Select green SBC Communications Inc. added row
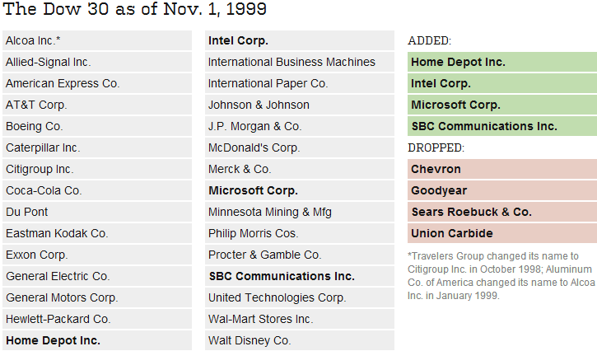Viewport: 597px width, 351px height. click(x=502, y=126)
